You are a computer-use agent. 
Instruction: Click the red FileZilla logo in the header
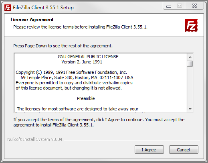coord(191,25)
